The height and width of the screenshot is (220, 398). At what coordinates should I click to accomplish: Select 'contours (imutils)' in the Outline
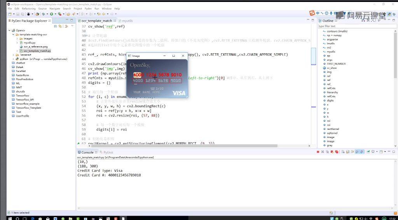point(337,31)
